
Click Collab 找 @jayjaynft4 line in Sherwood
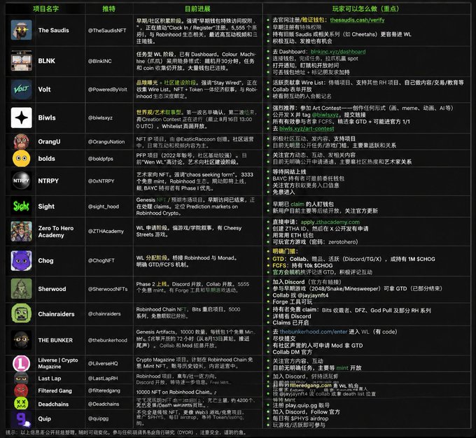[x=300, y=295]
